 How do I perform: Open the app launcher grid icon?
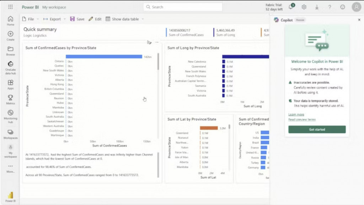coord(10,7)
